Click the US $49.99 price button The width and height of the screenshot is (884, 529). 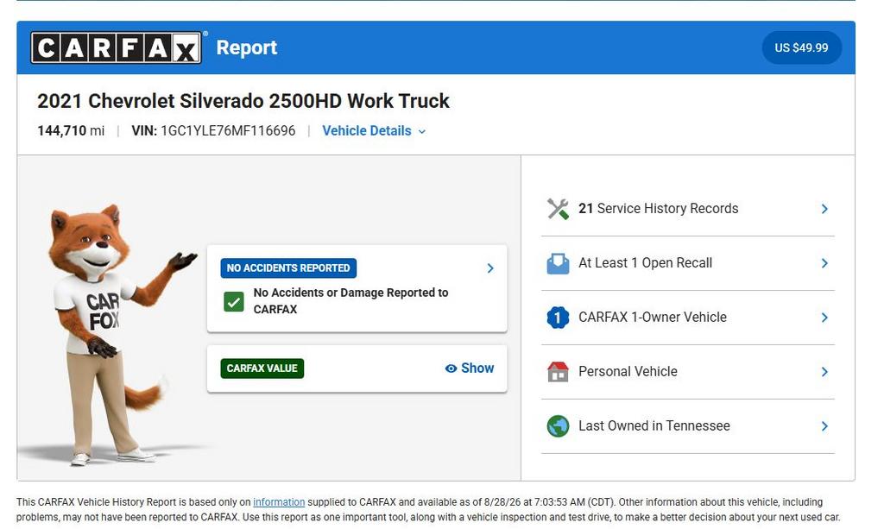pyautogui.click(x=801, y=47)
